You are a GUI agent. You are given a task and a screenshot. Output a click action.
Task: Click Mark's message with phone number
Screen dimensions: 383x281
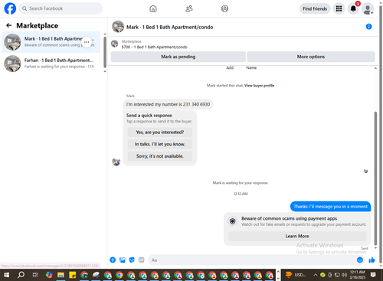[168, 104]
